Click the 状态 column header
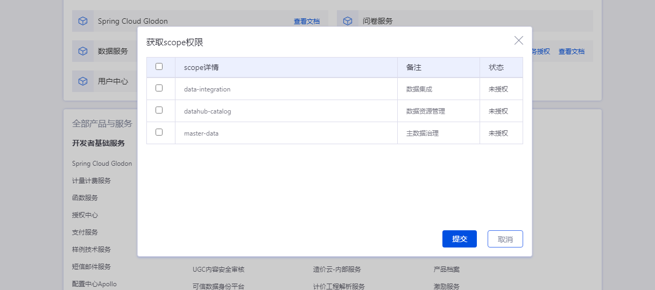 click(x=496, y=67)
